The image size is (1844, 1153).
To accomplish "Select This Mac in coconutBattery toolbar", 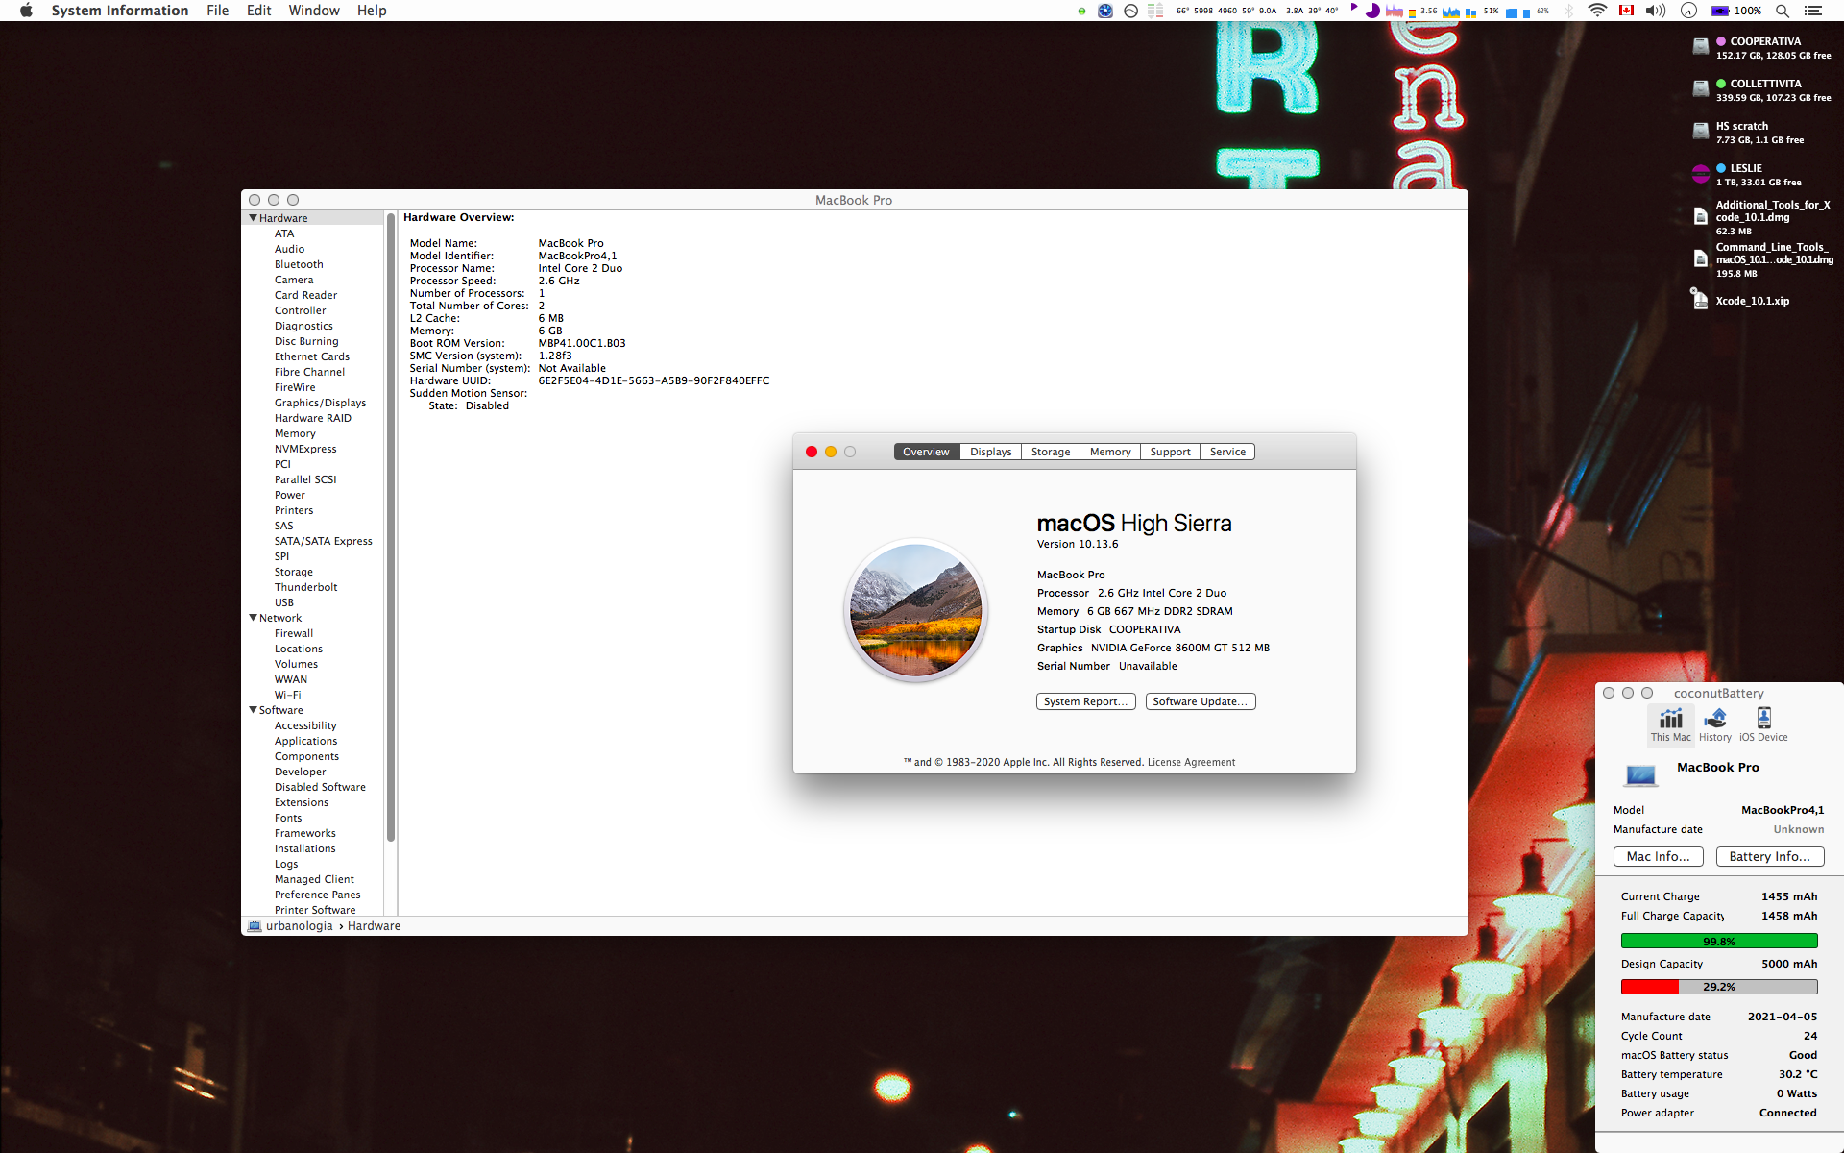I will [1670, 724].
